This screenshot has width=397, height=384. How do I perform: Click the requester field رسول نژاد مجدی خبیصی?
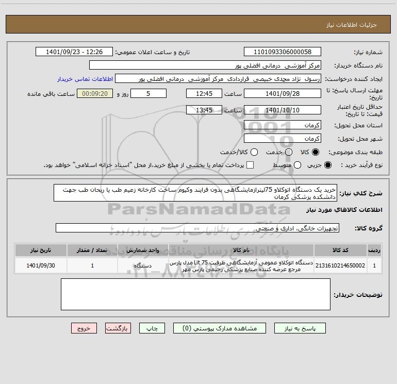pos(218,78)
